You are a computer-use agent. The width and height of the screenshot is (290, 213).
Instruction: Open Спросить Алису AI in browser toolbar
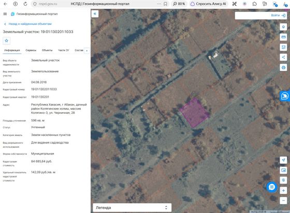209,4
